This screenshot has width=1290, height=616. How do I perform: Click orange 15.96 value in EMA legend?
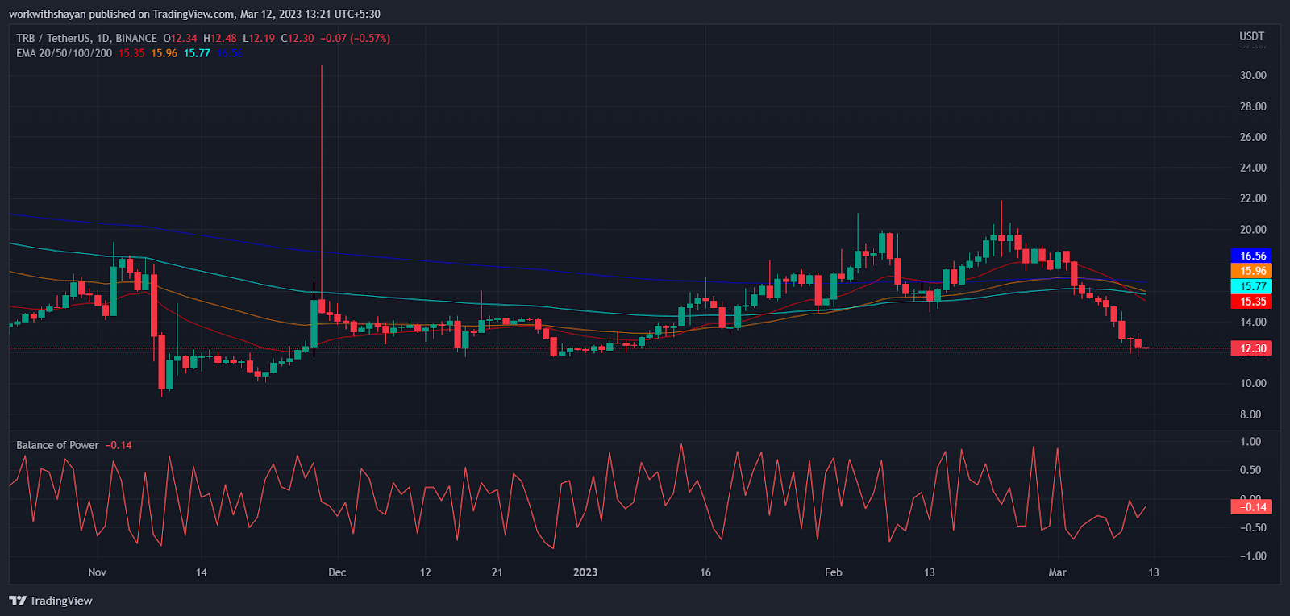click(164, 53)
